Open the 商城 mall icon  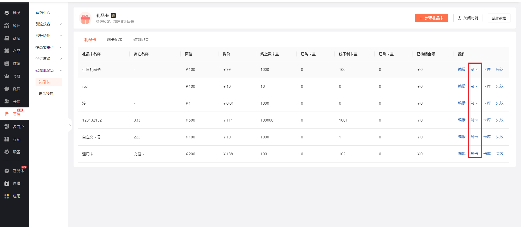7,38
